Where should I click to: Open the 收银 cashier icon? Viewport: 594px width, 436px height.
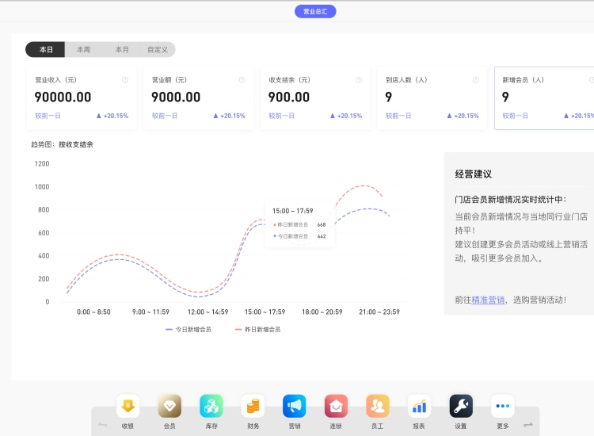[x=128, y=407]
